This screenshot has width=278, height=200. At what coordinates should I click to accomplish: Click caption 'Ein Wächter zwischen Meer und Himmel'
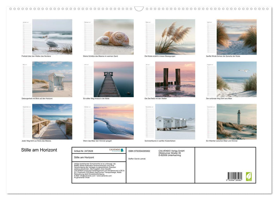tap(222, 141)
